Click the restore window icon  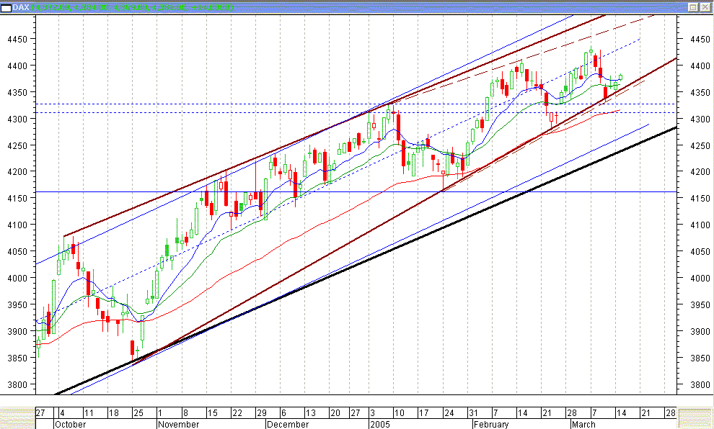pyautogui.click(x=693, y=6)
